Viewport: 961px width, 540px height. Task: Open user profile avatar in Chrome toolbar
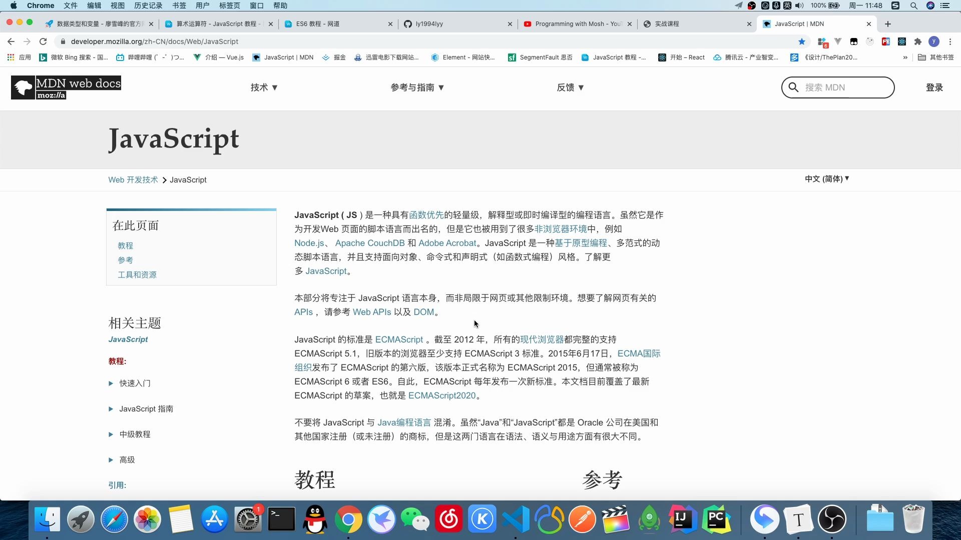[934, 41]
